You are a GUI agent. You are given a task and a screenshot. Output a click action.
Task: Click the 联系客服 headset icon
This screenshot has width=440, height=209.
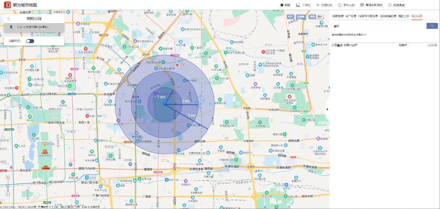click(x=390, y=5)
